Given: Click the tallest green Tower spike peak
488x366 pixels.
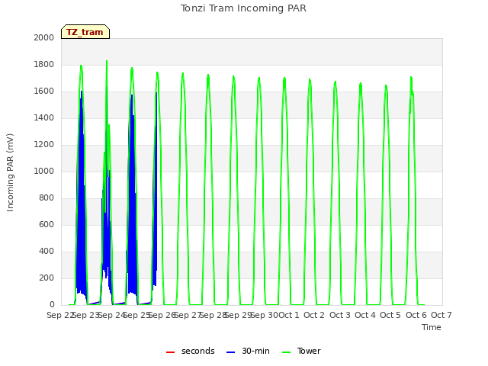Looking at the screenshot, I should tap(107, 61).
